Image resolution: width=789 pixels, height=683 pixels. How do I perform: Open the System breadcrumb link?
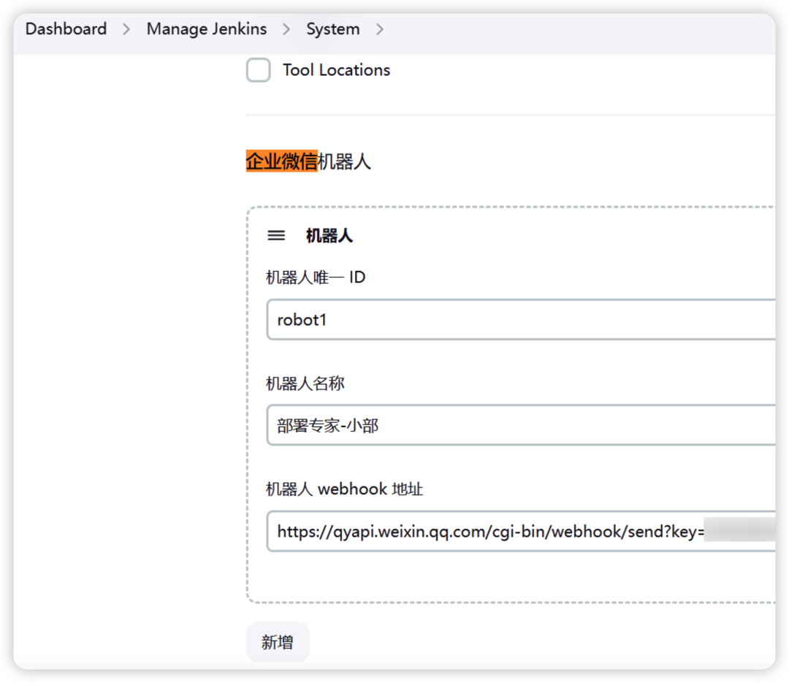click(x=333, y=29)
